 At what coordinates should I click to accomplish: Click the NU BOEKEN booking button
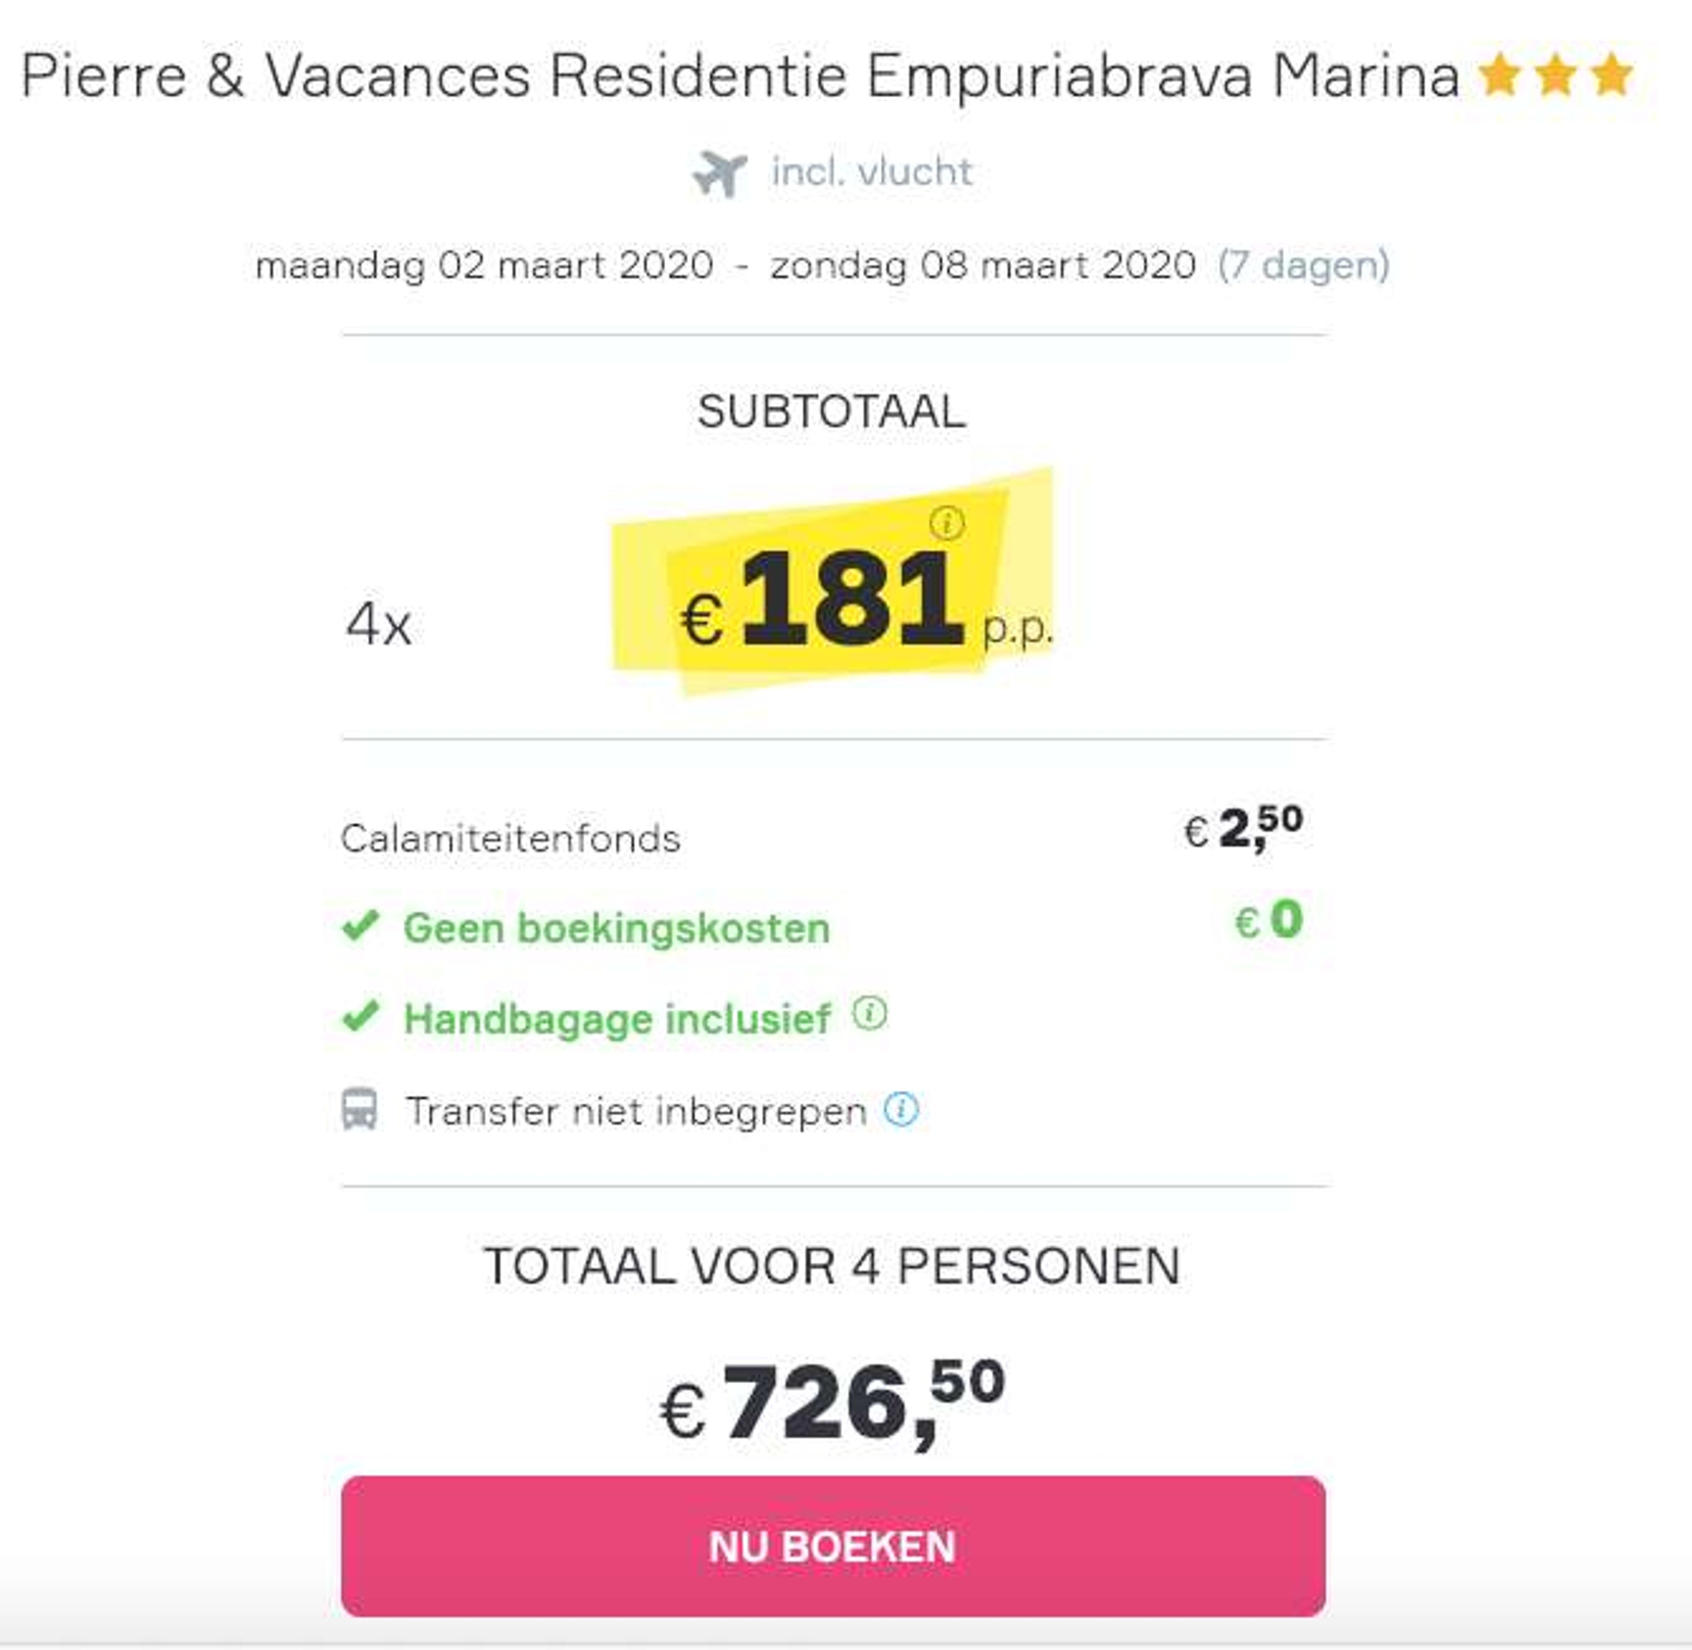[x=833, y=1547]
